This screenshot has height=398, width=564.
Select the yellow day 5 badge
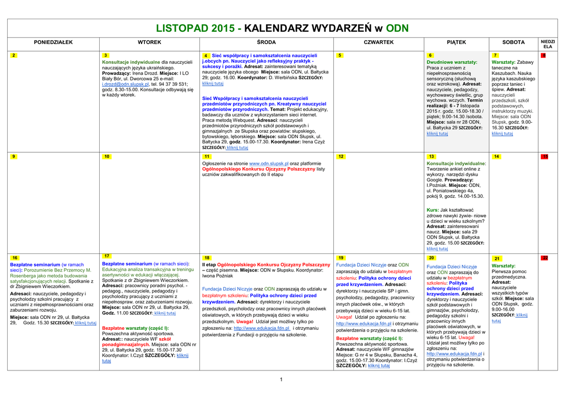click(340, 56)
